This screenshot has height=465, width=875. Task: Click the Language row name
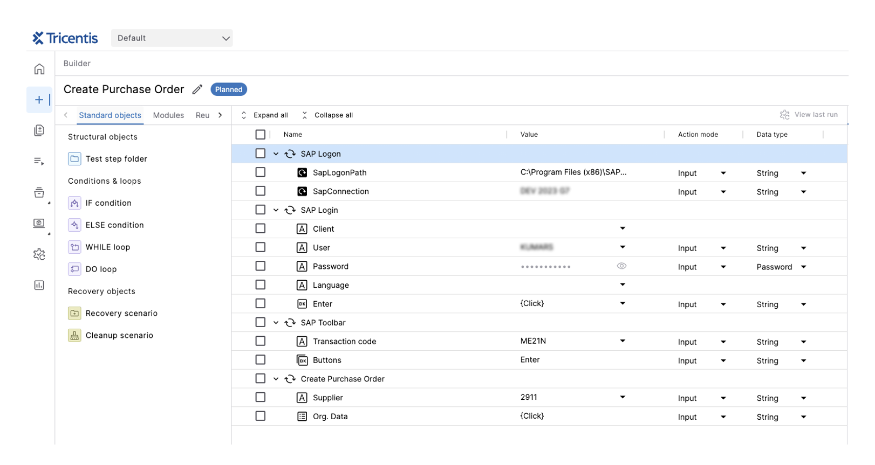pos(331,286)
